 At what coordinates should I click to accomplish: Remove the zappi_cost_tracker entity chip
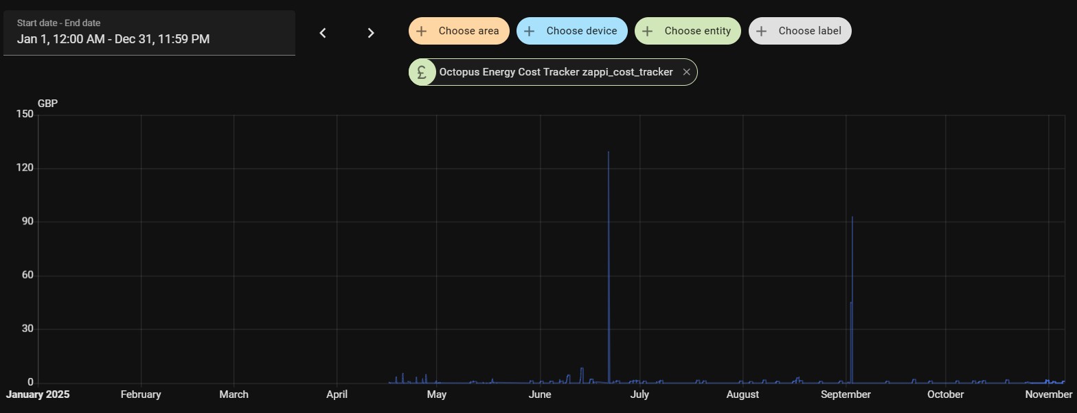point(686,72)
